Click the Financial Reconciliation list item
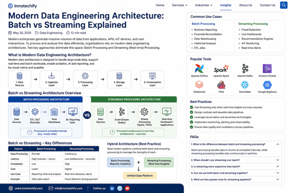 208,34
